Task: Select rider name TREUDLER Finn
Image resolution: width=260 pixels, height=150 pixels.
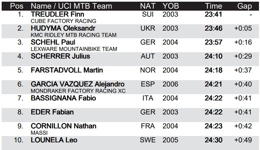Action: [x=57, y=14]
